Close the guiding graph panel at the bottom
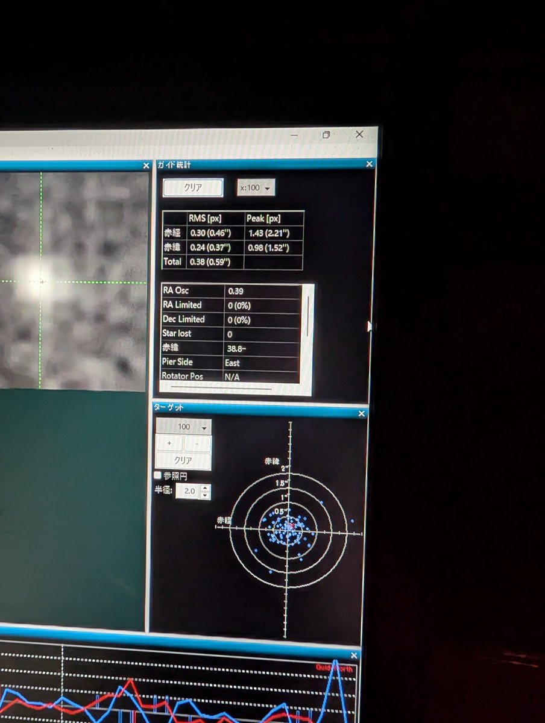The height and width of the screenshot is (723, 545). pyautogui.click(x=353, y=656)
